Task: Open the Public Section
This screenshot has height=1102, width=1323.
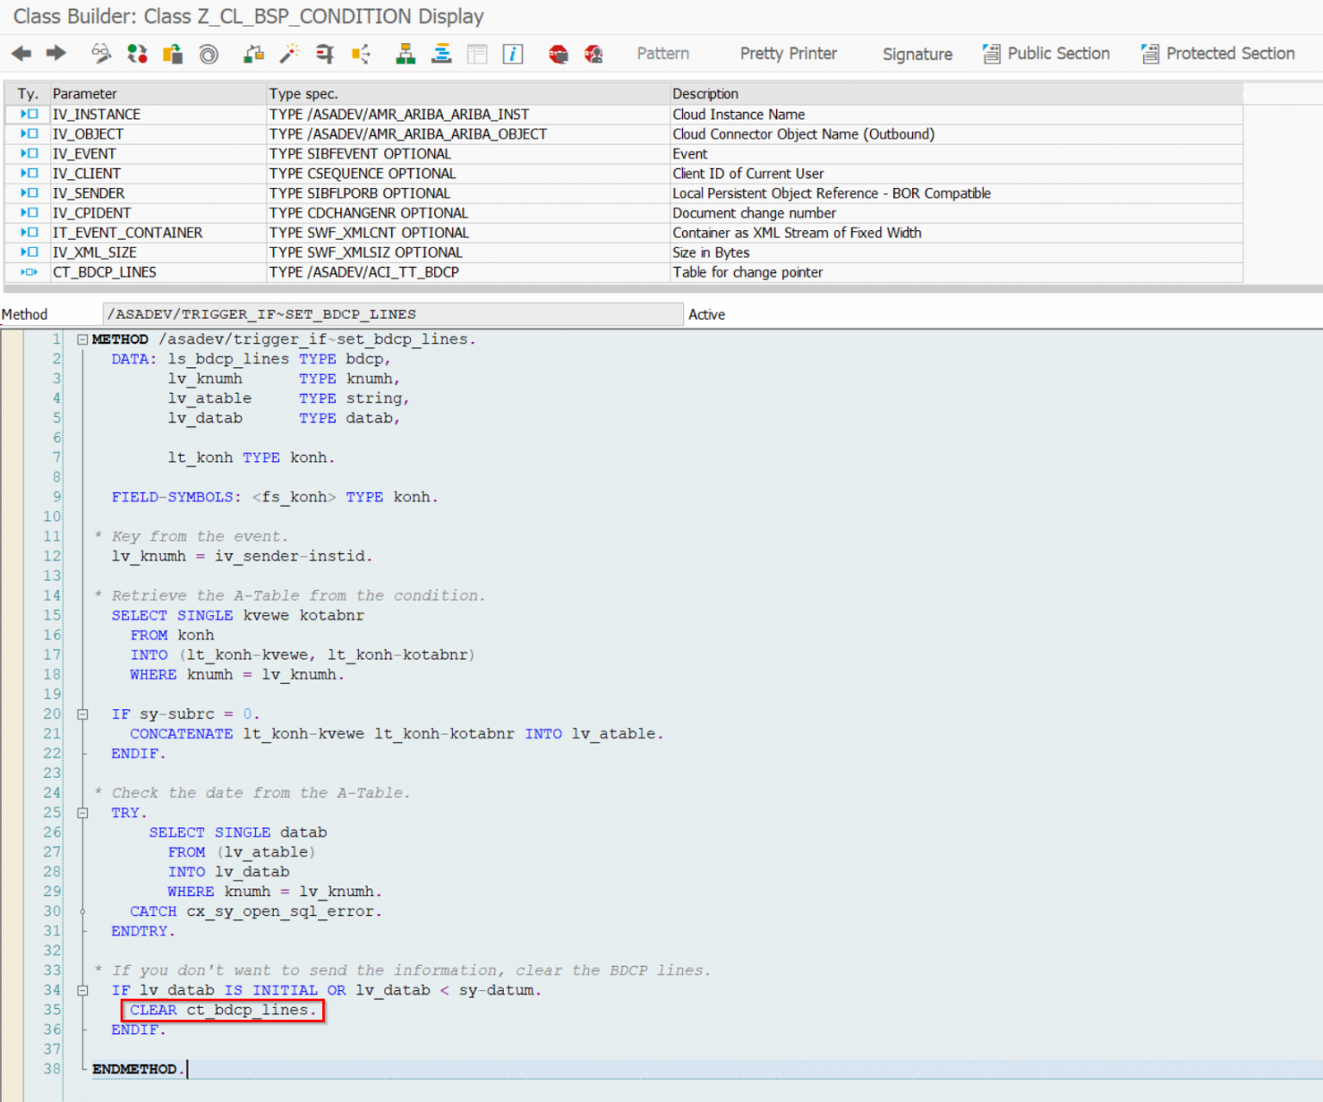Action: (1047, 53)
